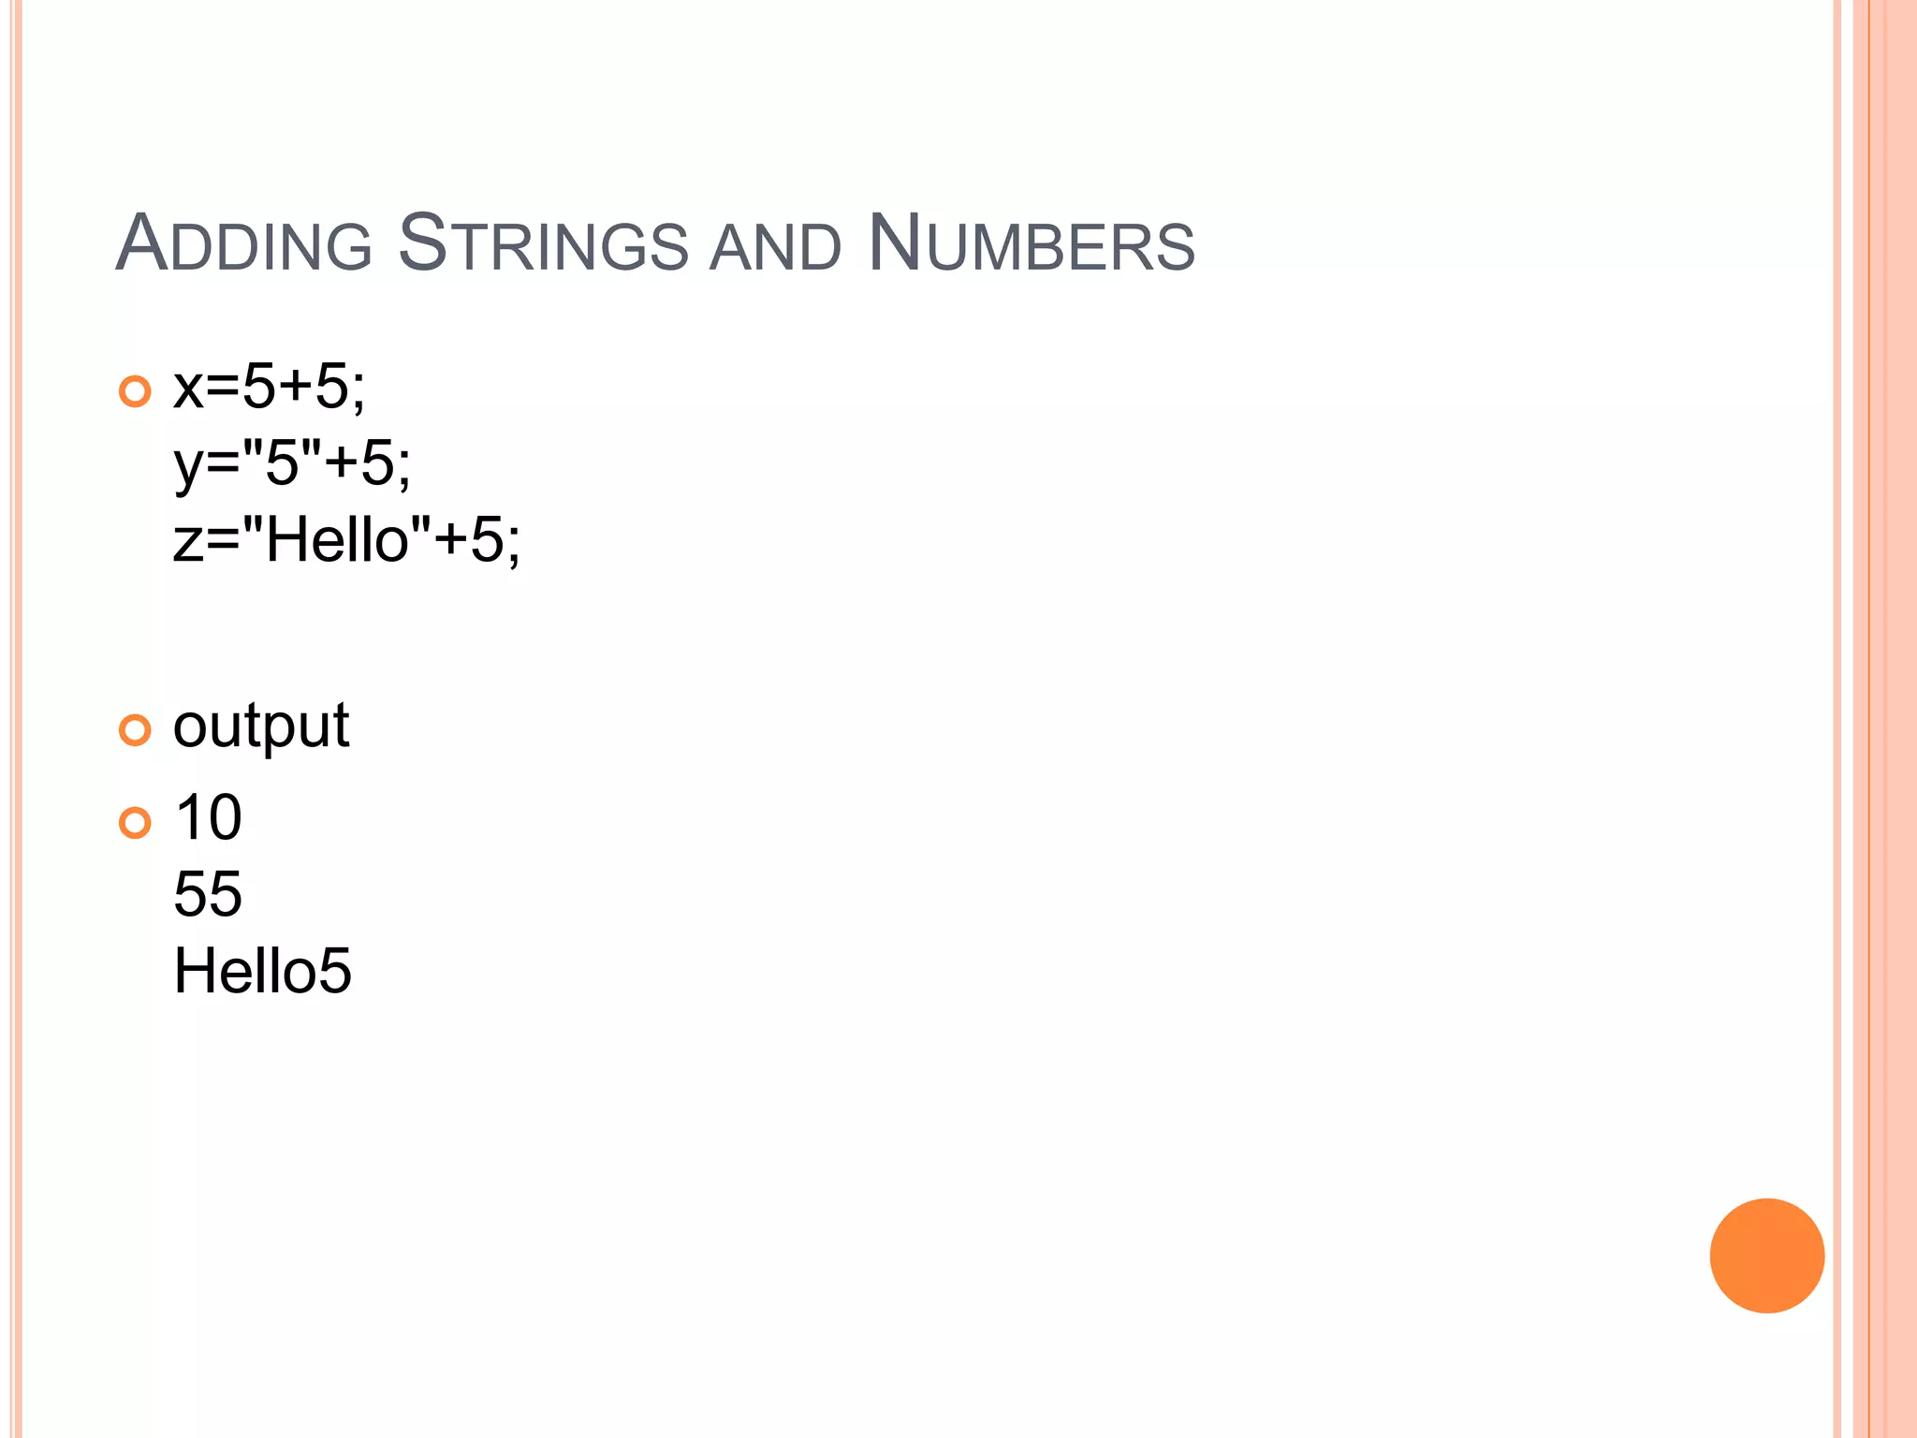Click the word AND in the title
Screen dimensions: 1917x1438
pos(775,248)
